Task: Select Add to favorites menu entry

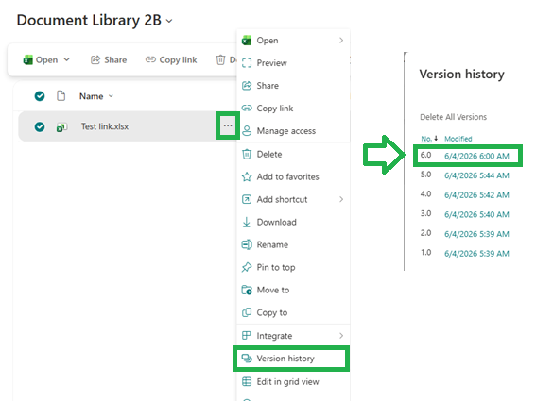Action: [293, 176]
